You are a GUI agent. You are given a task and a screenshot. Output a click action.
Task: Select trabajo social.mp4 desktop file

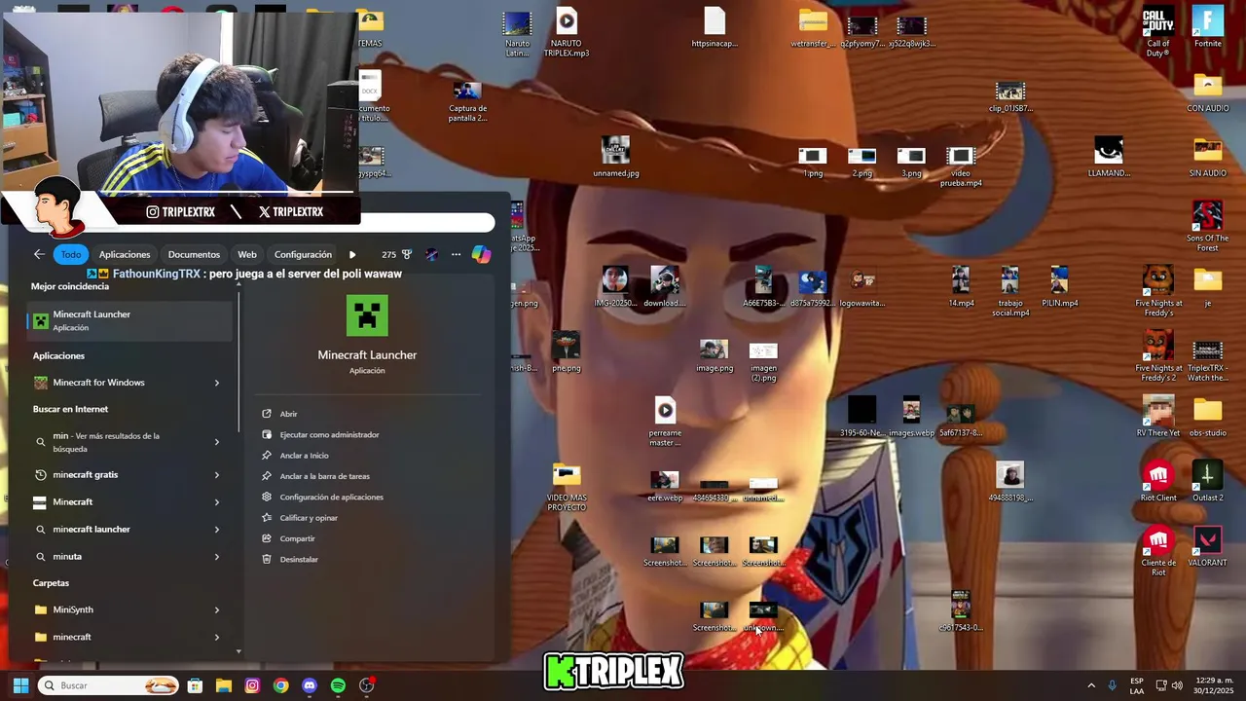pyautogui.click(x=1009, y=291)
